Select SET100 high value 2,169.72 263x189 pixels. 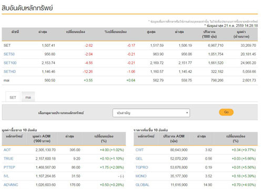[x=157, y=63]
